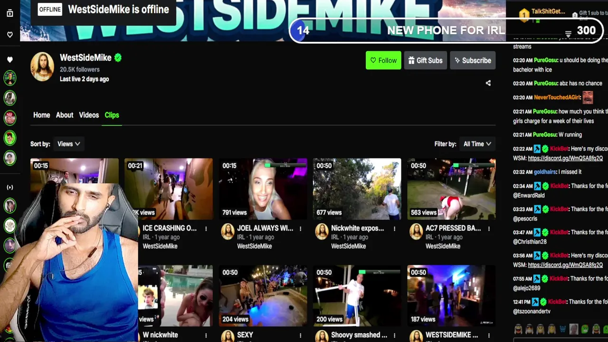608x342 pixels.
Task: Play the 563 views AC7 PRESSED clip thumbnail
Action: pyautogui.click(x=451, y=189)
